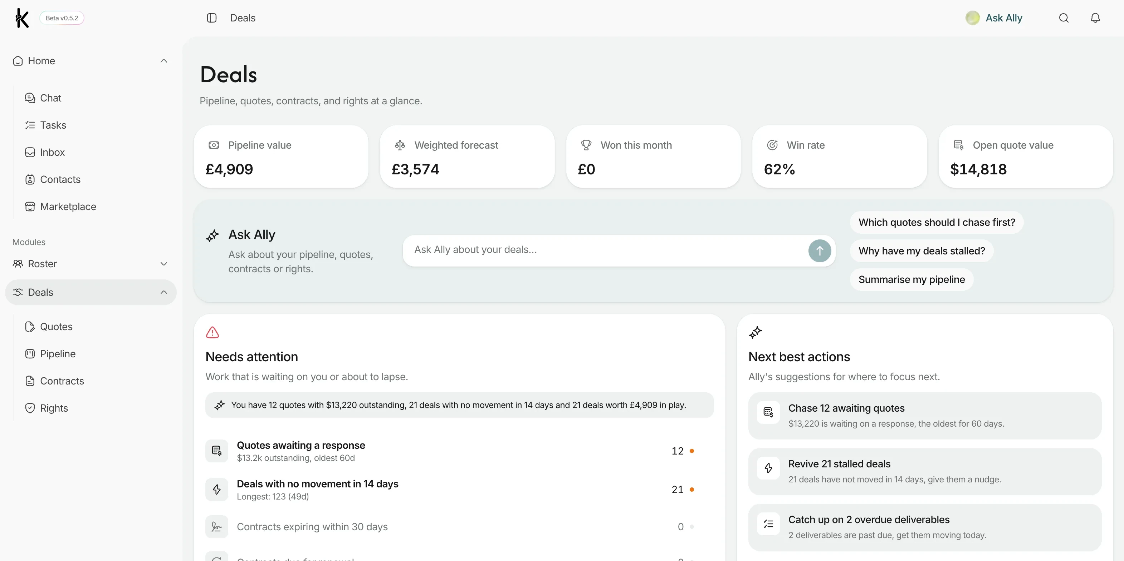Click the Quotes awaiting a response icon

(217, 451)
